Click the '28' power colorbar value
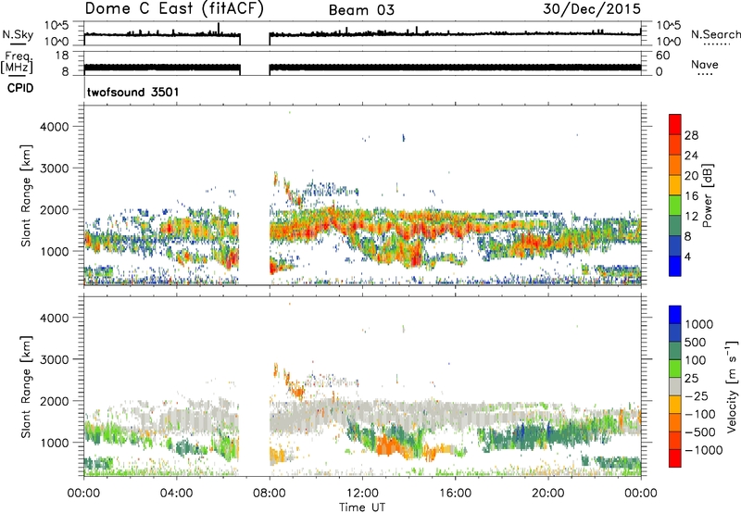741x513 pixels. coord(691,135)
